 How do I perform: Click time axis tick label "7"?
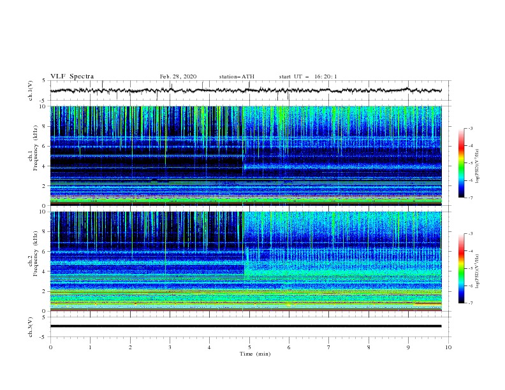click(x=329, y=347)
